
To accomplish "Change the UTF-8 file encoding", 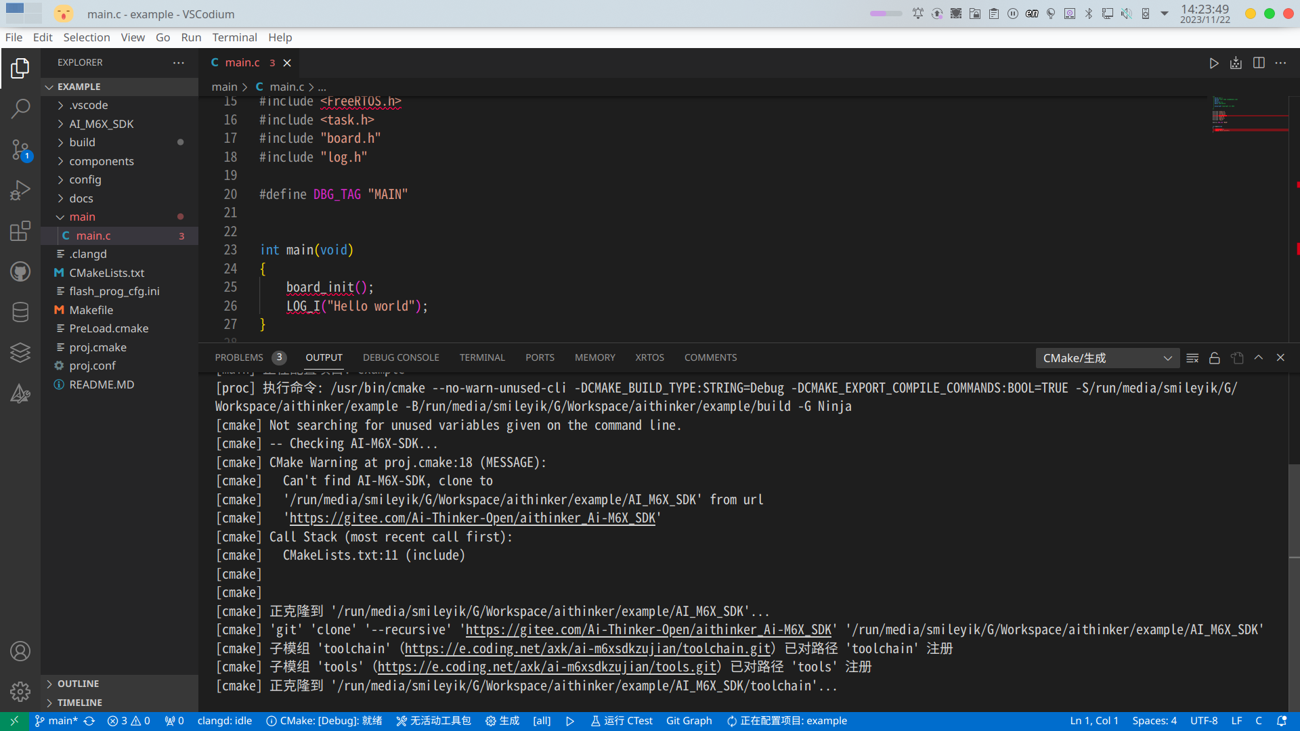I will point(1204,722).
